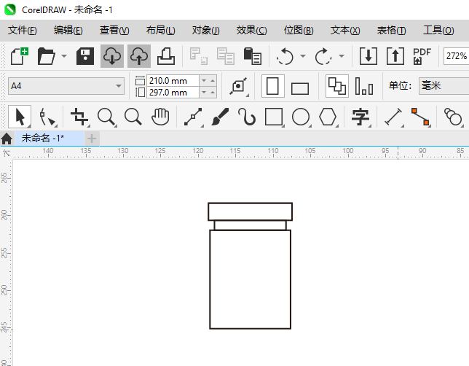This screenshot has height=366, width=469.
Task: Open the redo history dropdown arrow
Action: point(342,56)
